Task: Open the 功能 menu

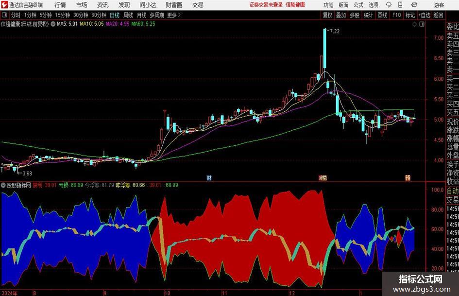Action: click(328, 5)
